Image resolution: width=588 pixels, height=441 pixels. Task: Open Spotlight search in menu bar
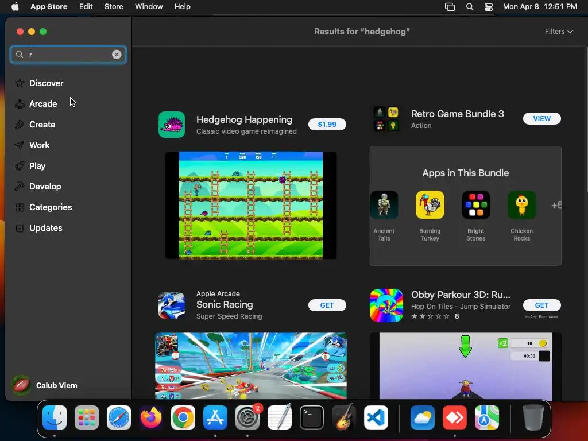coord(470,7)
